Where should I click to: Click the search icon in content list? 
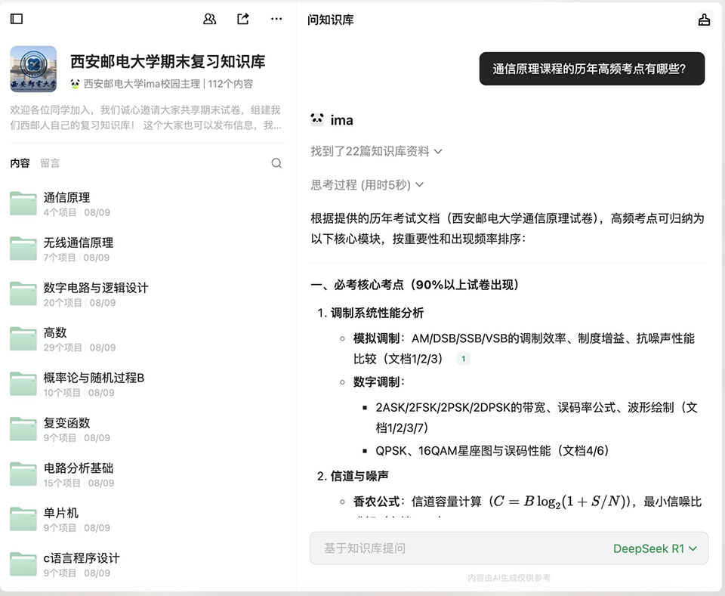(x=276, y=163)
